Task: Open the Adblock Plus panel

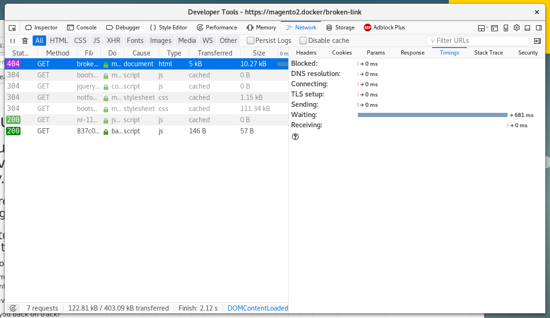Action: [384, 28]
